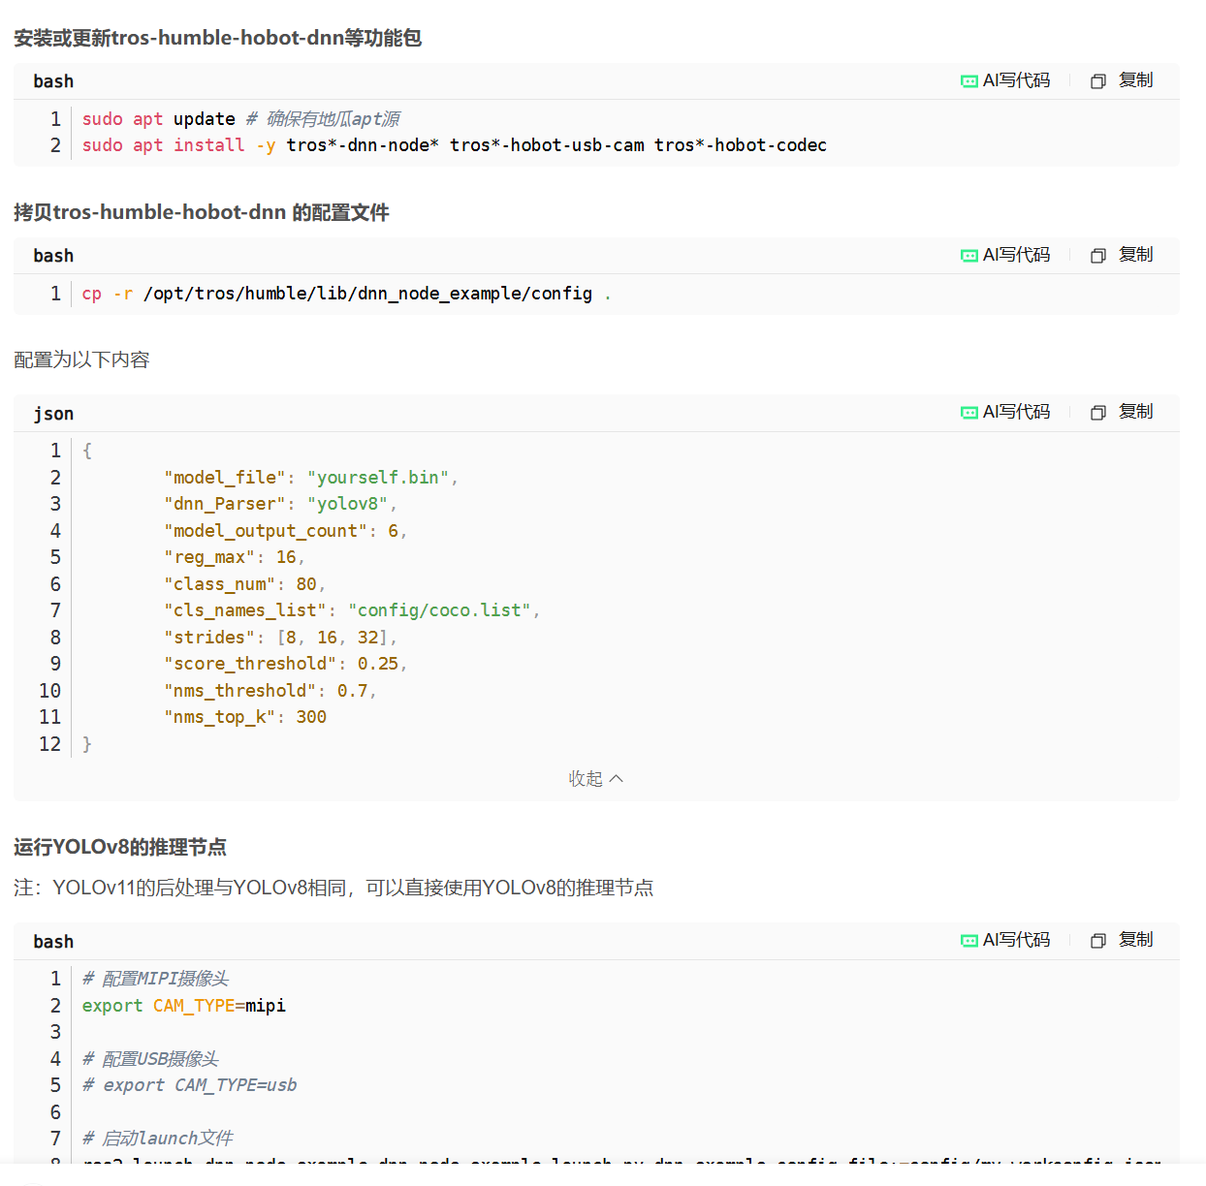Click the json language label
The image size is (1206, 1186).
53,414
